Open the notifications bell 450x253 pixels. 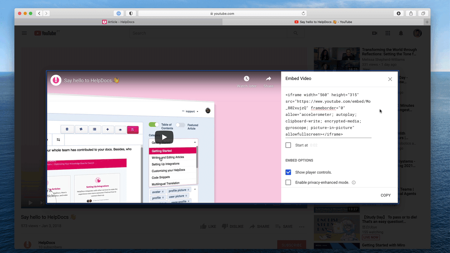(401, 33)
